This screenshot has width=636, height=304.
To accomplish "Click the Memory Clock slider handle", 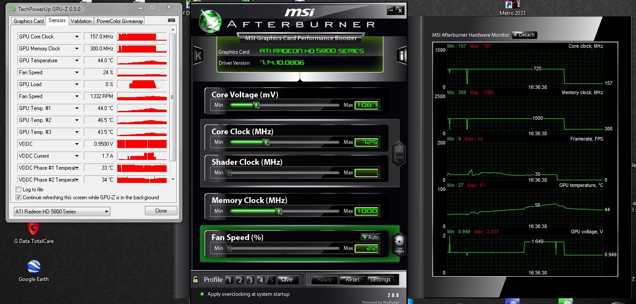I will [279, 211].
